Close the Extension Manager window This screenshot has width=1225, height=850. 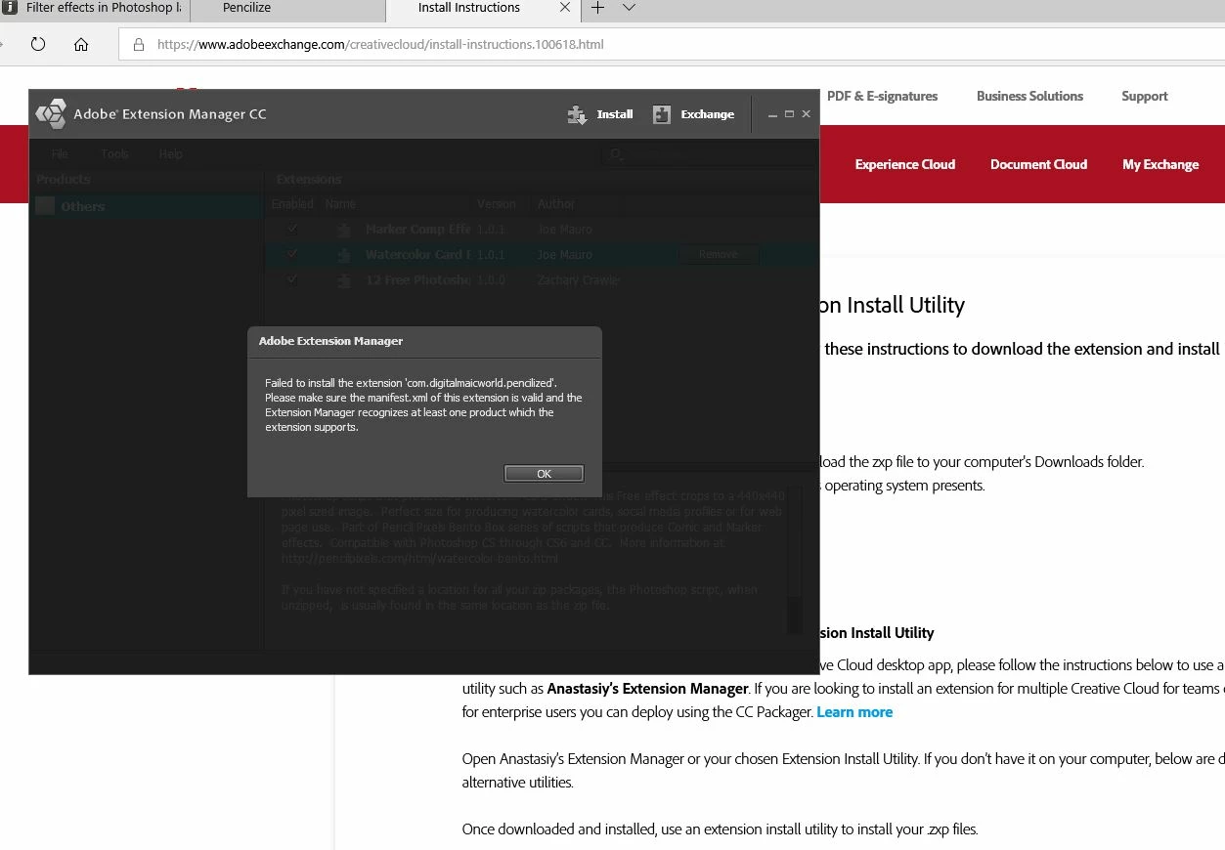(807, 114)
